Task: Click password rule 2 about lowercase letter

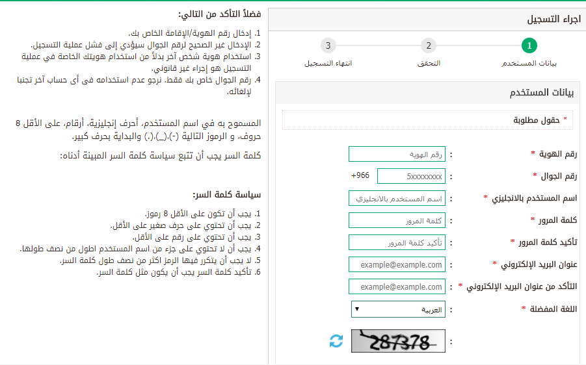Action: coord(186,225)
